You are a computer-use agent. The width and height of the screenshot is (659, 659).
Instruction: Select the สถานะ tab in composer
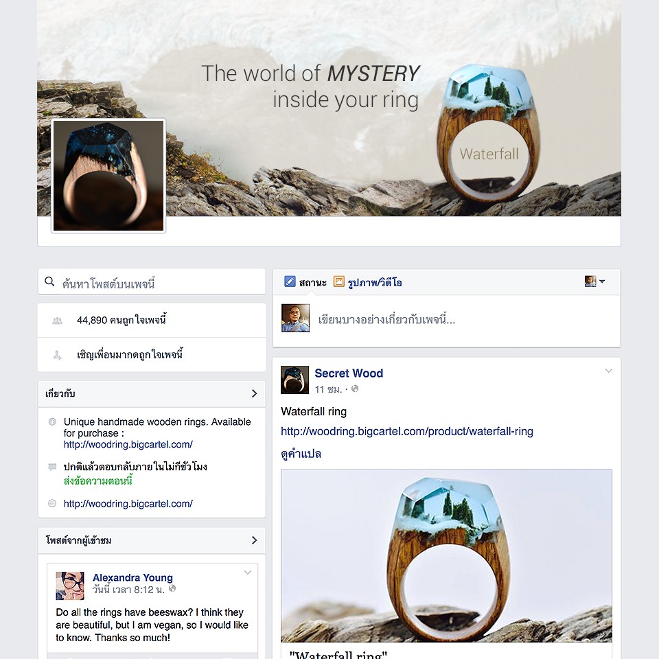point(313,282)
